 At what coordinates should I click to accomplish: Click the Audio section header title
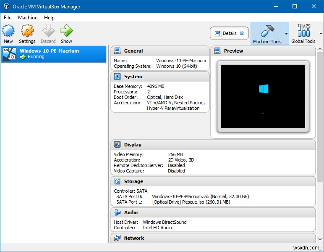pyautogui.click(x=131, y=212)
